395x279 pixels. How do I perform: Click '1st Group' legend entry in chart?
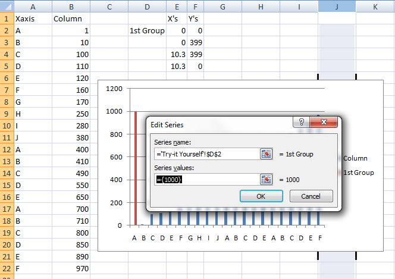coord(359,173)
